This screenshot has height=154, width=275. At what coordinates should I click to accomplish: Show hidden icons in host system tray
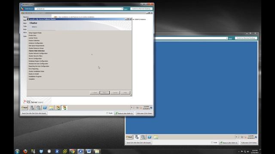(239, 151)
